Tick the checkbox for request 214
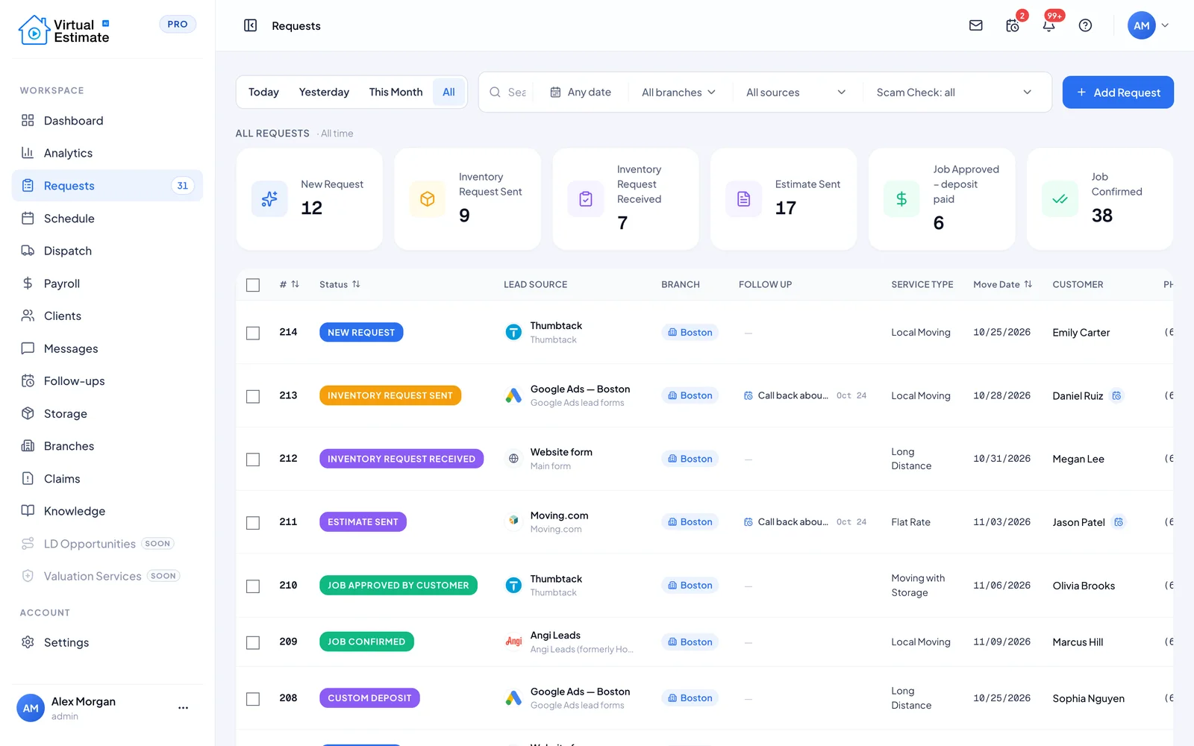Image resolution: width=1194 pixels, height=746 pixels. click(x=253, y=333)
